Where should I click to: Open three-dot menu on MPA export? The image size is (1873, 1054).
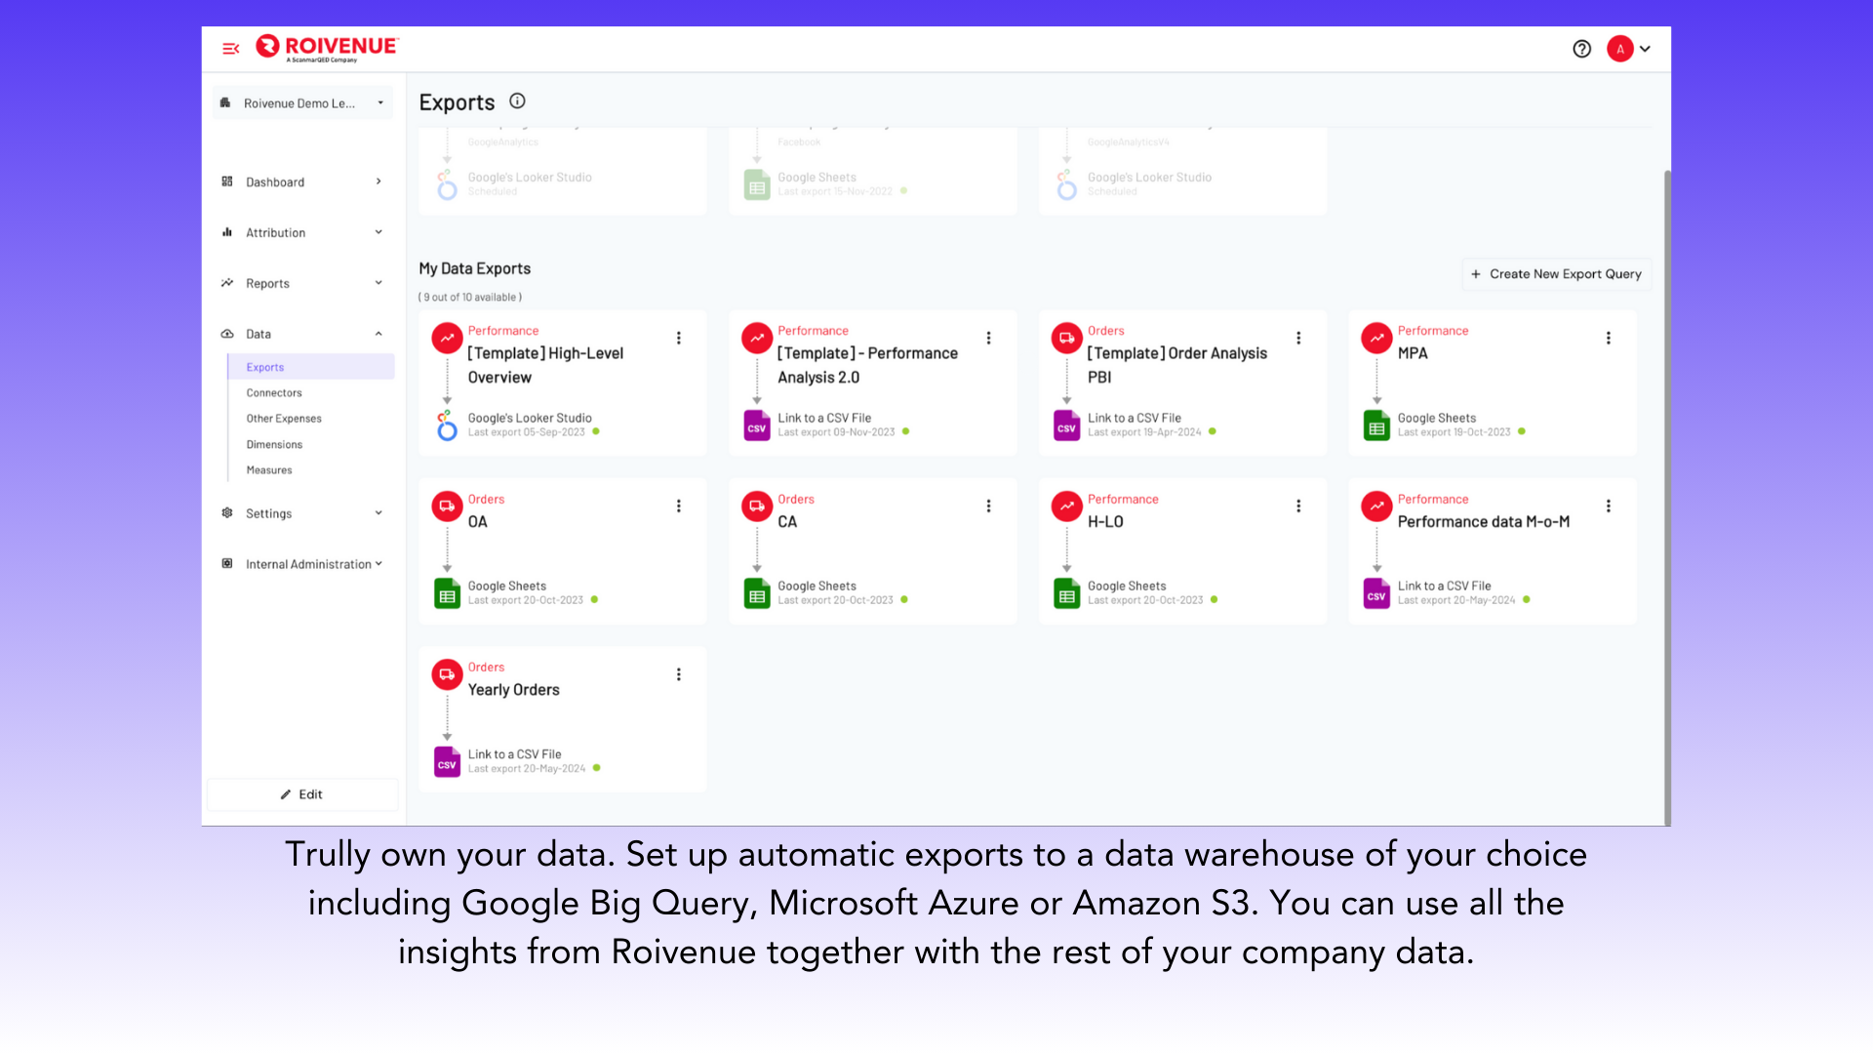point(1608,338)
